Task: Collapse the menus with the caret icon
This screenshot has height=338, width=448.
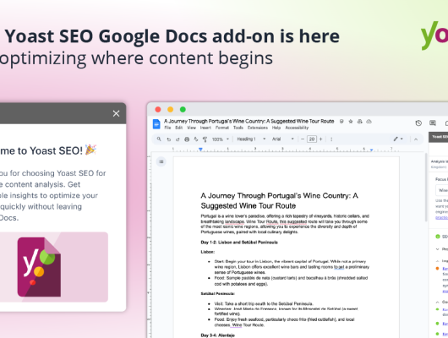Action: (x=416, y=139)
